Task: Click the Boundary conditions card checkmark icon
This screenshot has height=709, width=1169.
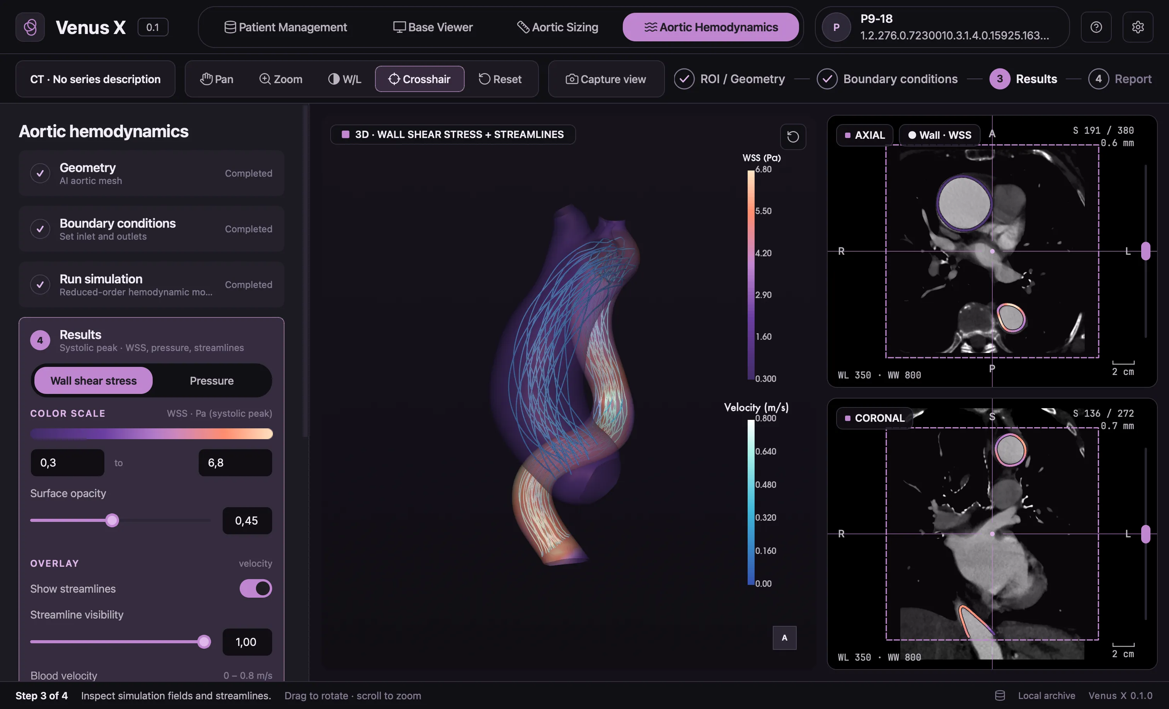Action: pyautogui.click(x=40, y=229)
